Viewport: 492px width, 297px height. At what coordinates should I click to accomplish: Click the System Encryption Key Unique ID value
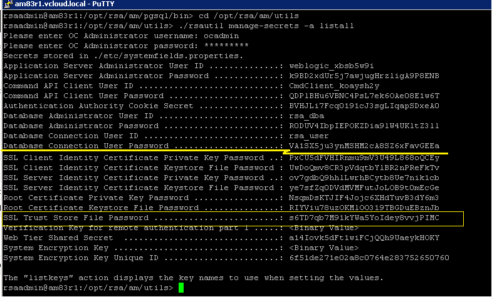pos(369,258)
